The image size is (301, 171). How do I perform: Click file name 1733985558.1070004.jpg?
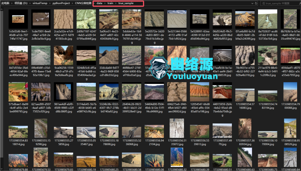coord(267,142)
